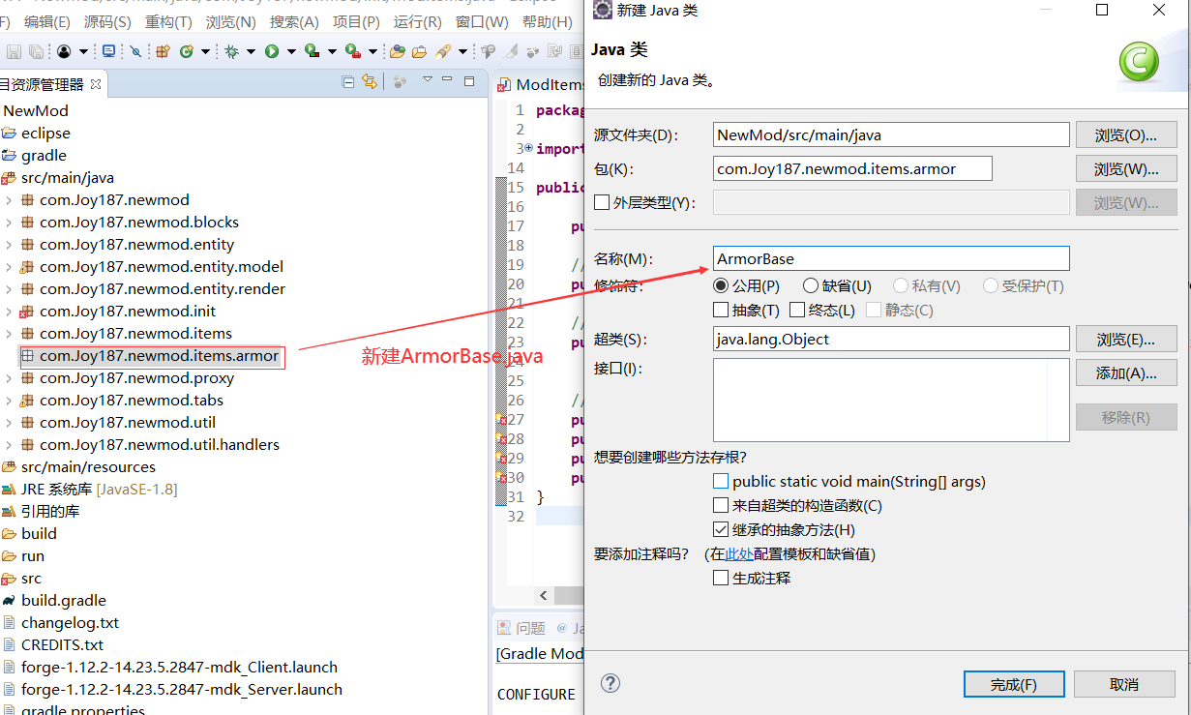Browse for the source folder

tap(1126, 135)
